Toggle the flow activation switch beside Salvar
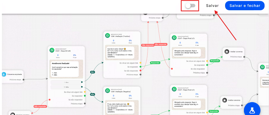 (190, 6)
